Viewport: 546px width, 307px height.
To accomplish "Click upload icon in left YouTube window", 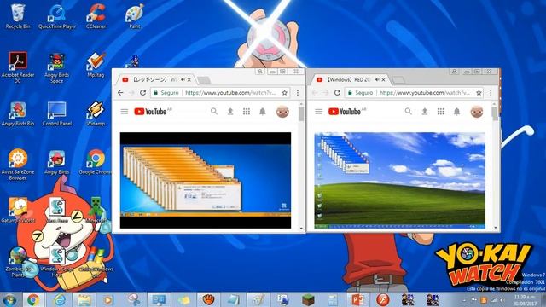I will [x=230, y=112].
